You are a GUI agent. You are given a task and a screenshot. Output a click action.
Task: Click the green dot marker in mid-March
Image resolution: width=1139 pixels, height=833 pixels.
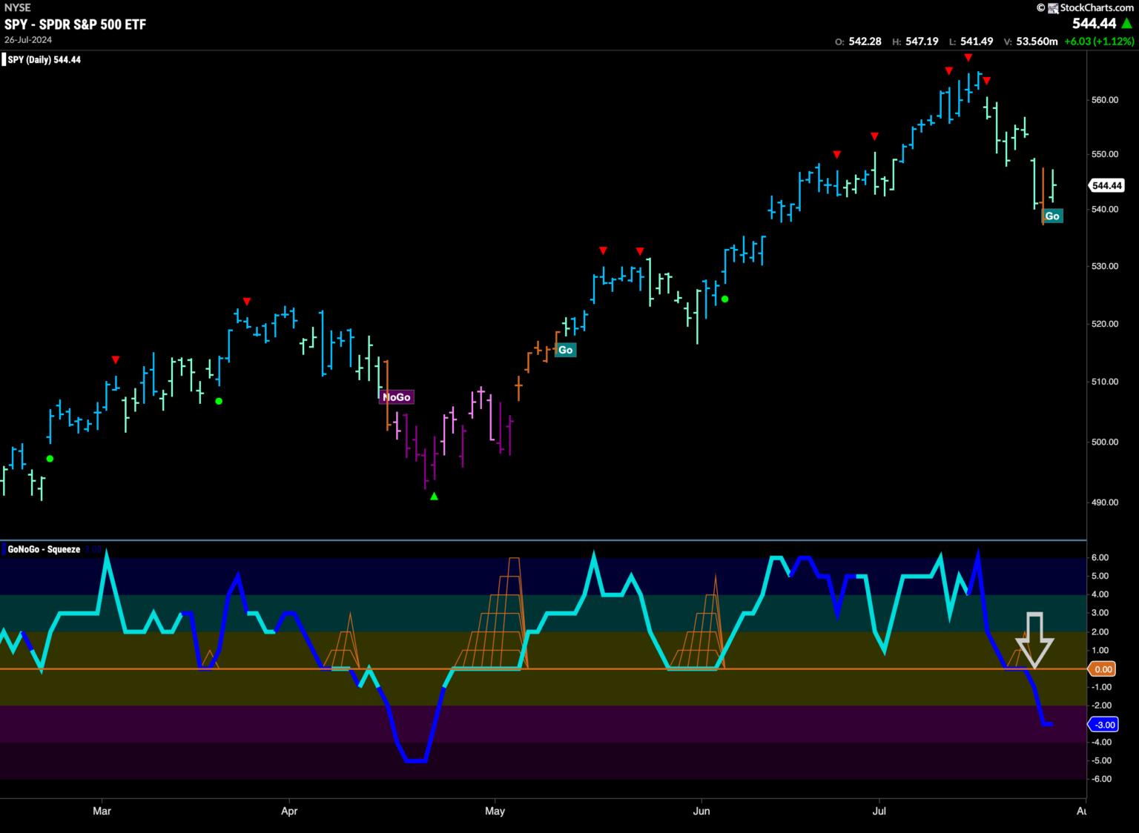[x=219, y=401]
